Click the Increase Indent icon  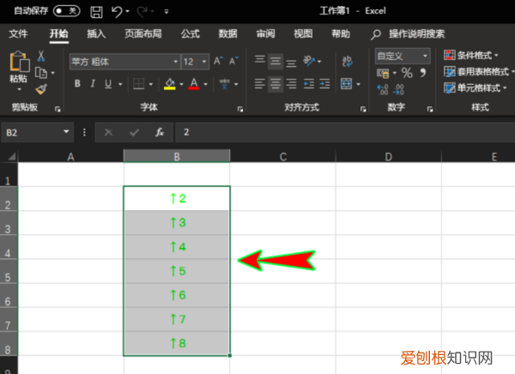pos(324,84)
